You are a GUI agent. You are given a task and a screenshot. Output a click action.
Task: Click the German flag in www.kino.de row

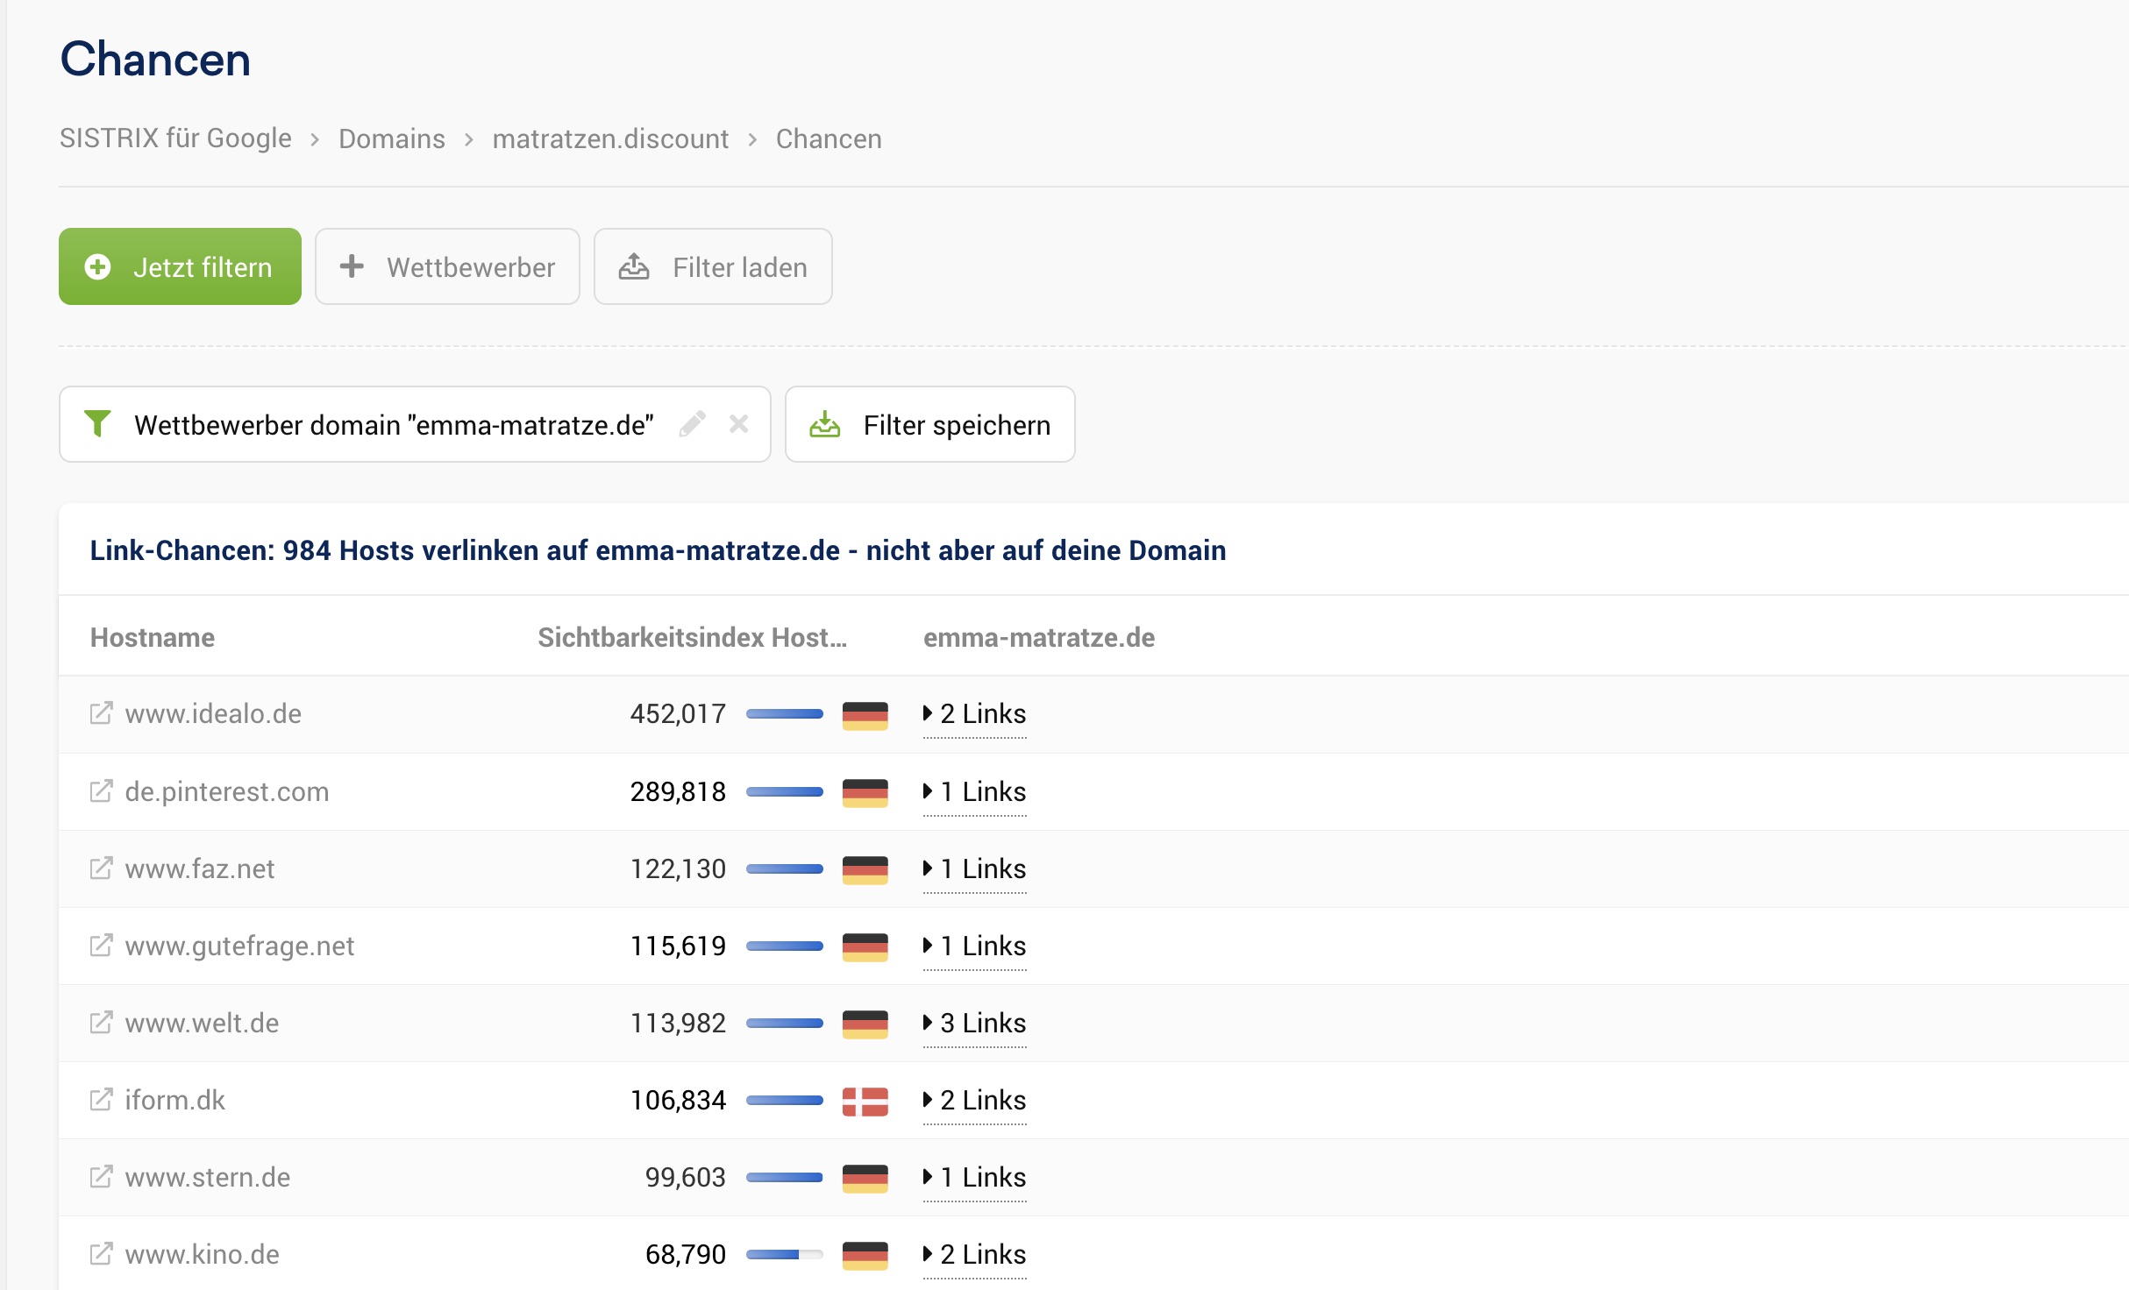(865, 1256)
